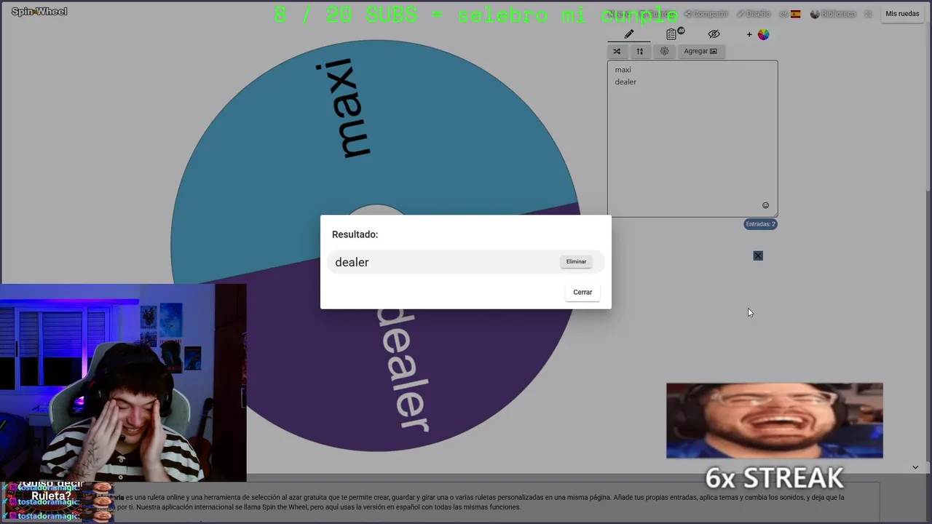Click the dark X box below entries
This screenshot has height=524, width=932.
[758, 255]
